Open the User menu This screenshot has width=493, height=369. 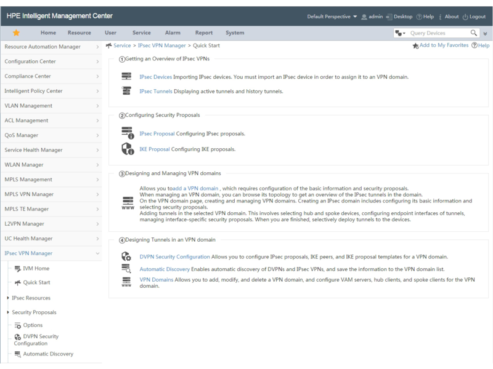coord(110,33)
